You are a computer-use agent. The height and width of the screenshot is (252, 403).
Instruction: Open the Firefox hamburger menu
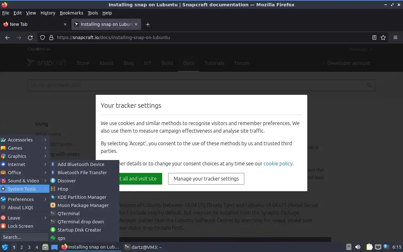[x=395, y=37]
